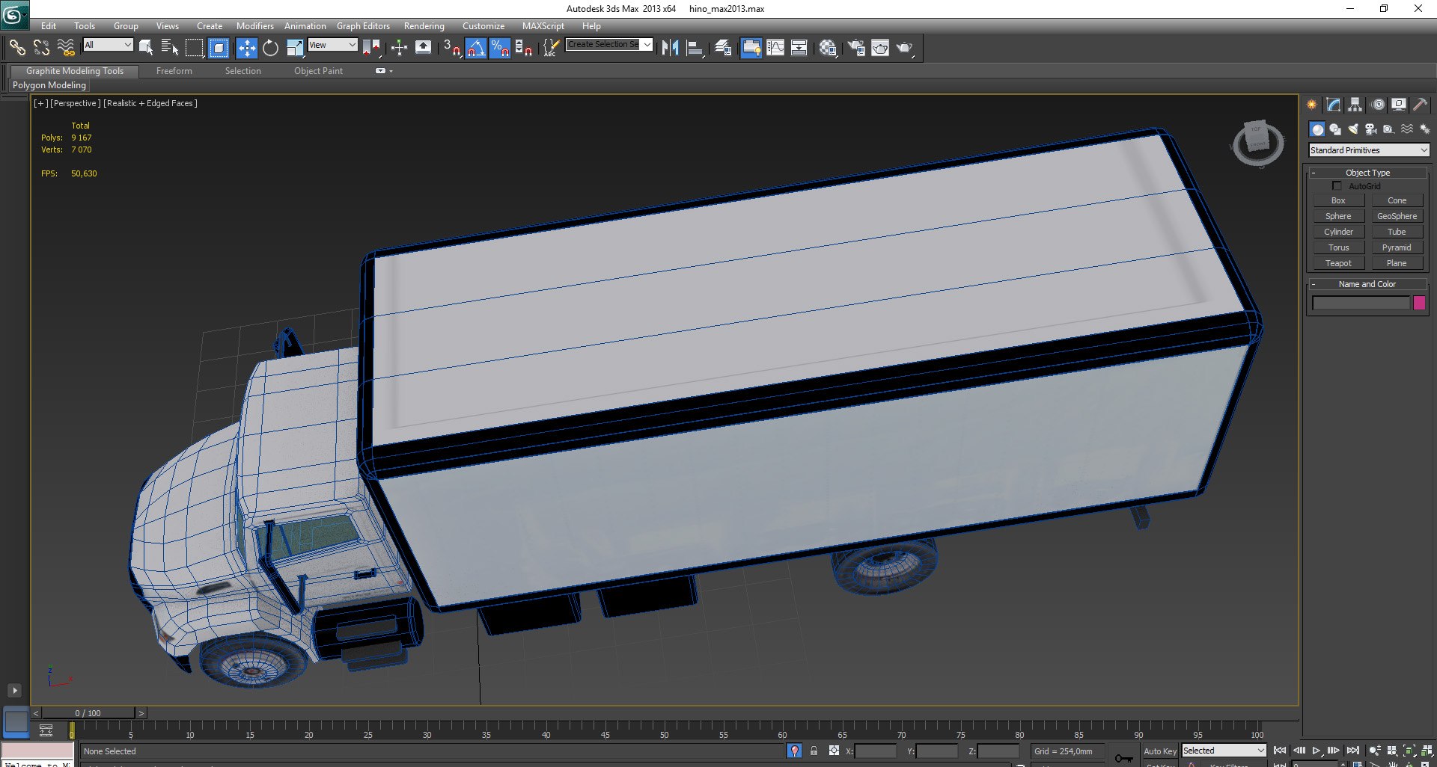Select the Select and Link tool

coord(16,48)
